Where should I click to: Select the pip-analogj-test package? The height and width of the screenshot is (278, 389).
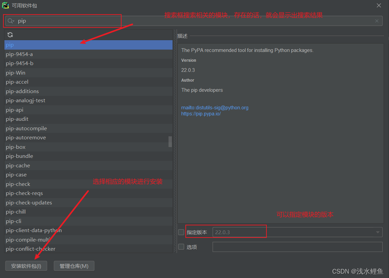[x=88, y=100]
